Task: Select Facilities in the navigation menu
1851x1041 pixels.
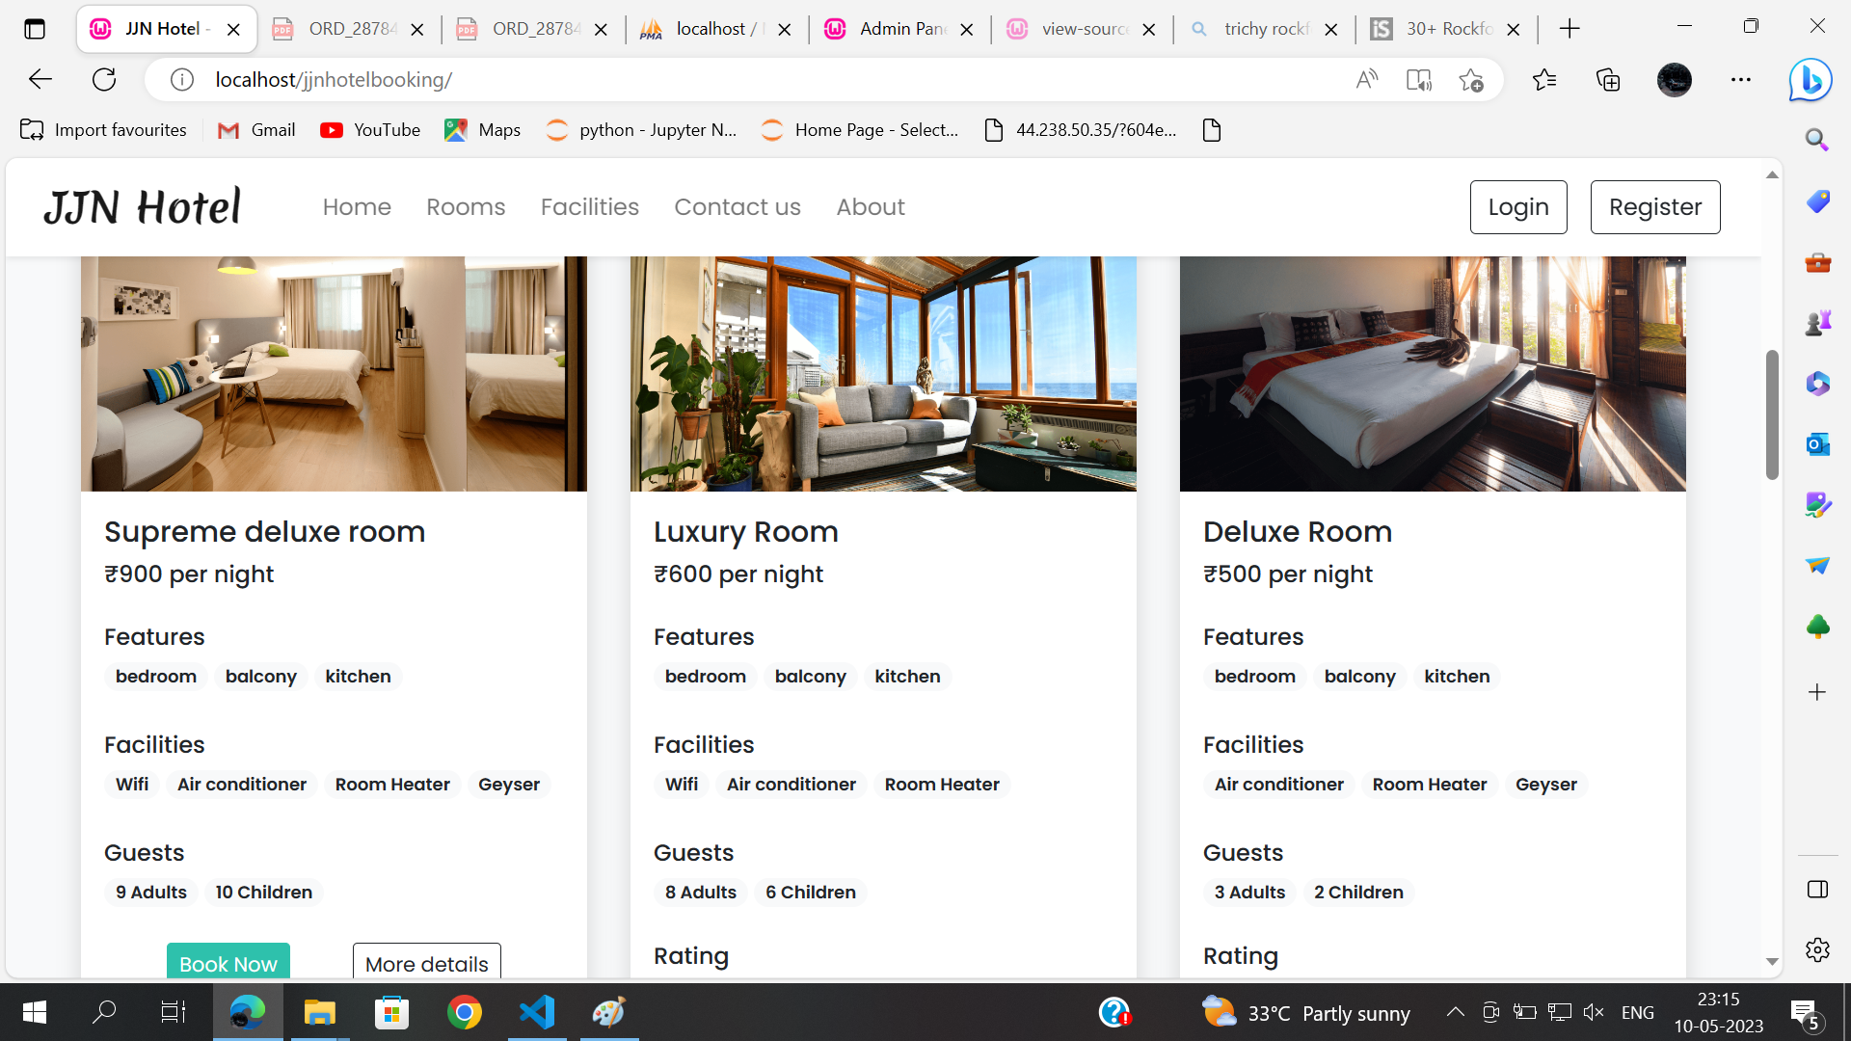Action: click(589, 206)
